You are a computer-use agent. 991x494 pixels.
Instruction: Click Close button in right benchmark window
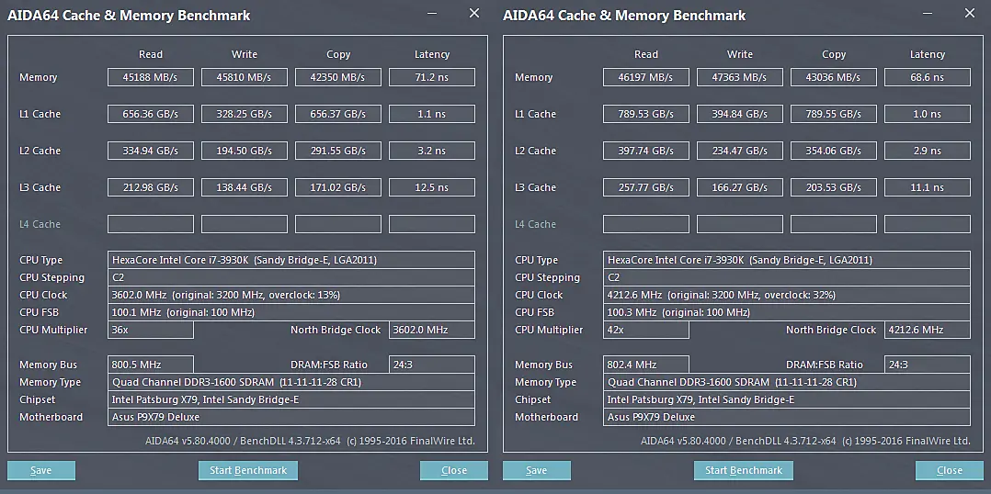coord(950,471)
